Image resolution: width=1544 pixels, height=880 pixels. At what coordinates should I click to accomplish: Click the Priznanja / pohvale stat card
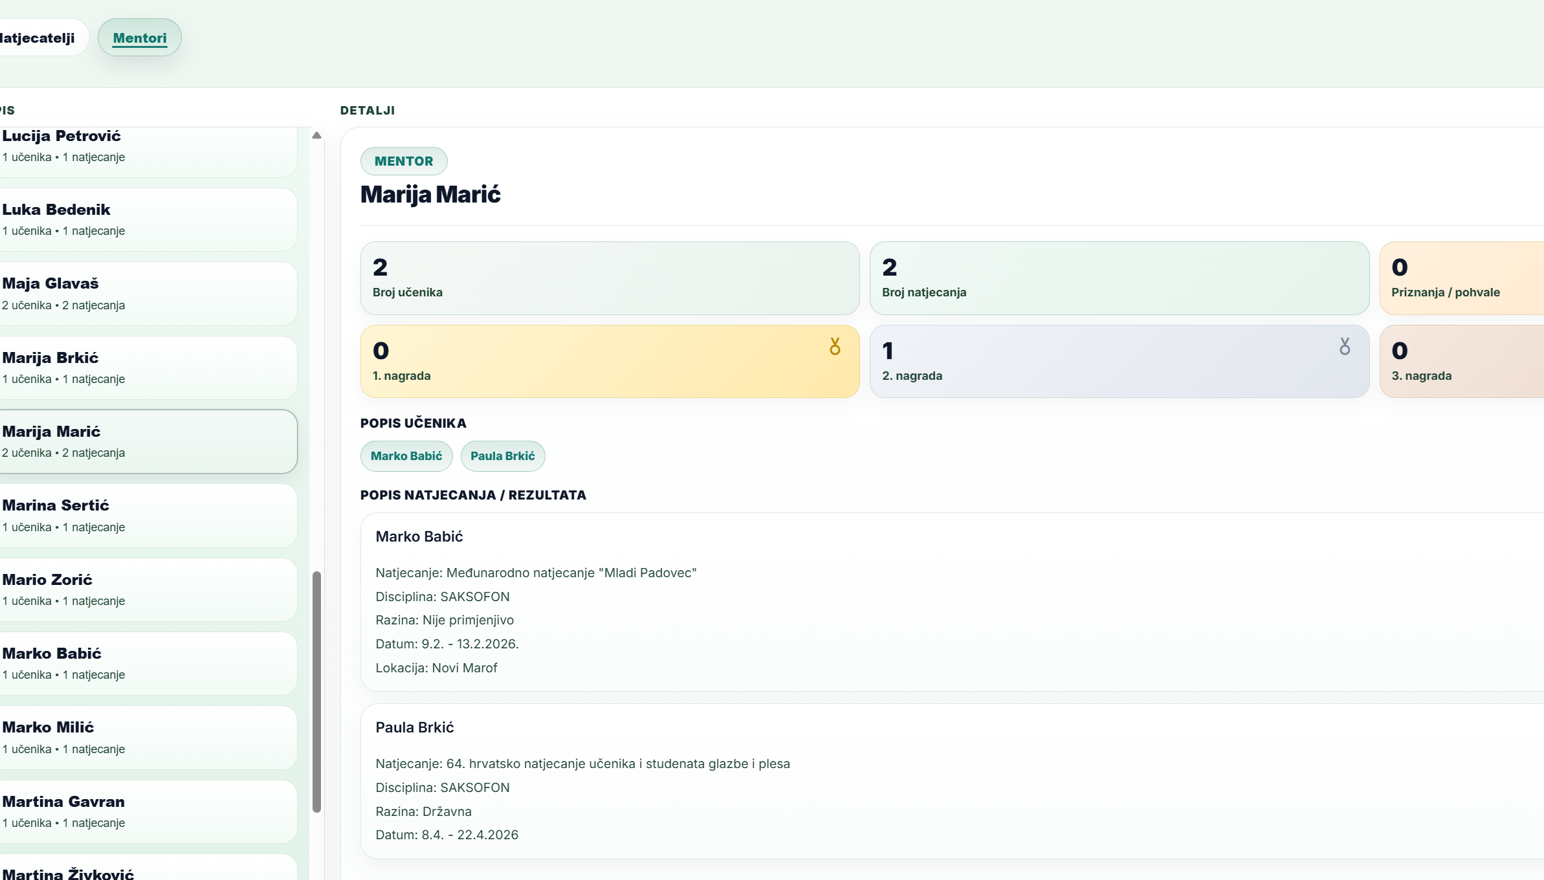1461,278
